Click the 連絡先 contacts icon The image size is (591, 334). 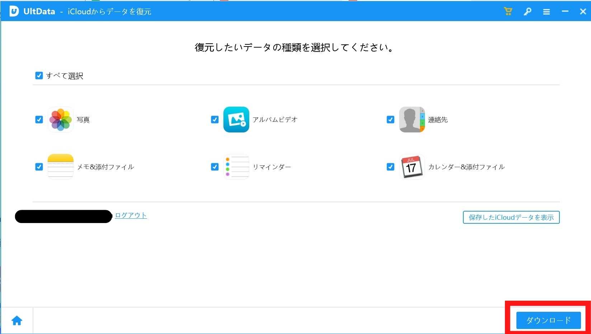tap(412, 120)
